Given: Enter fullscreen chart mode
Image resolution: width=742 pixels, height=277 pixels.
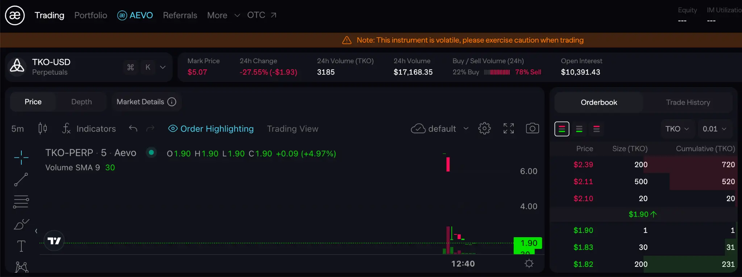Looking at the screenshot, I should [509, 129].
